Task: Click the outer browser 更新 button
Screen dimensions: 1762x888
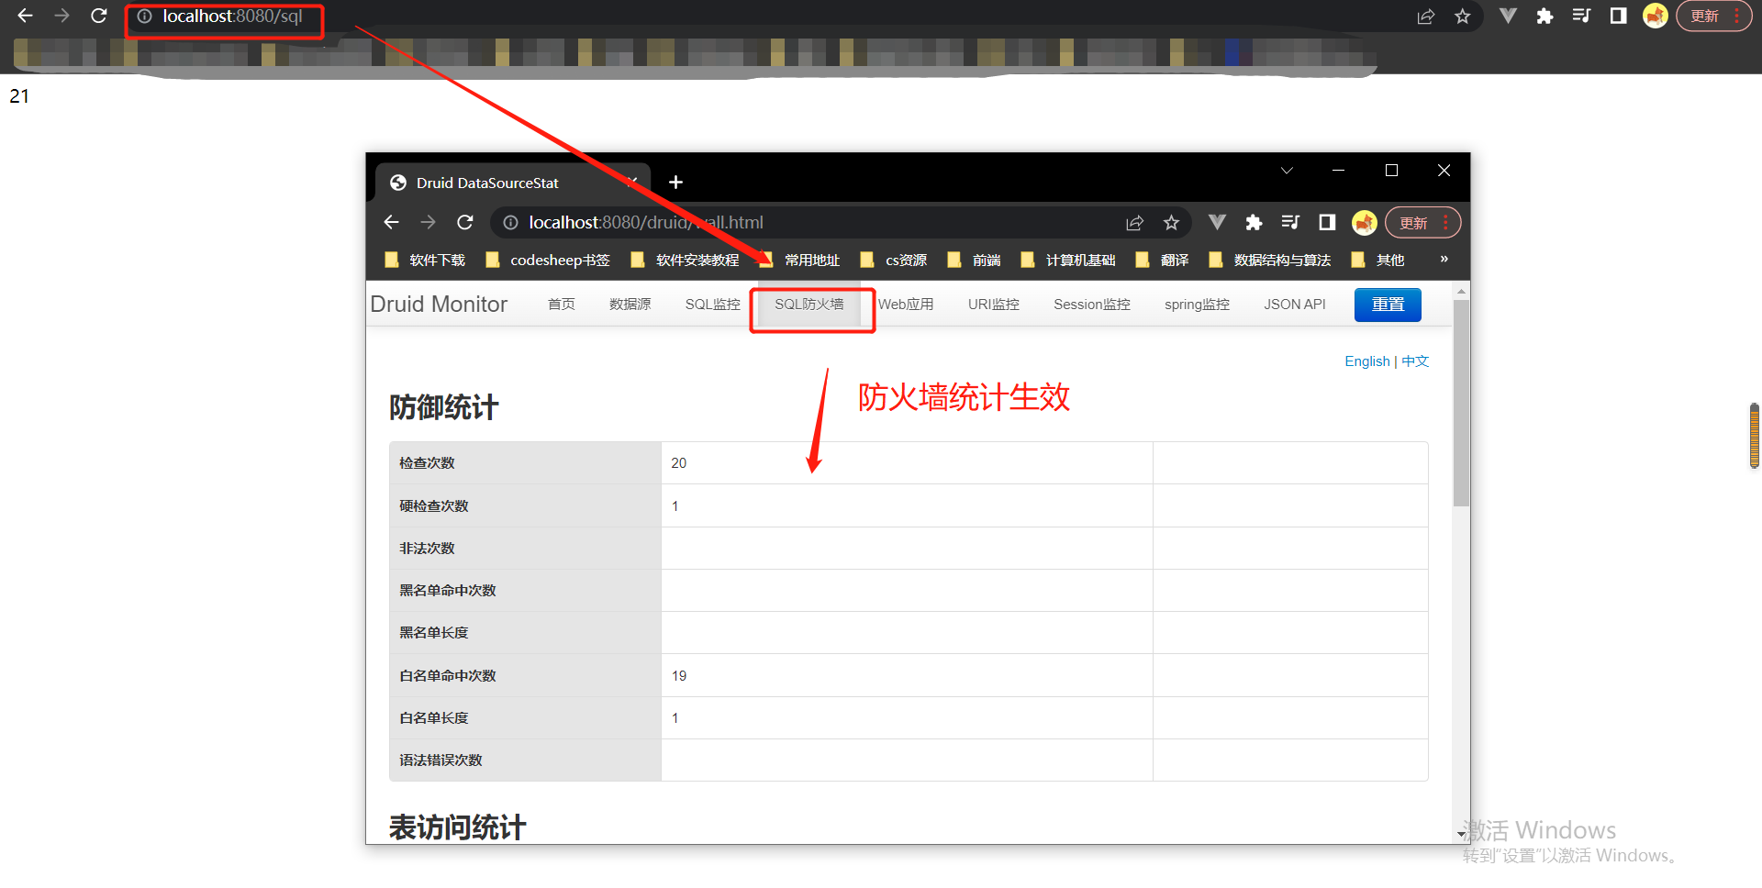Action: pyautogui.click(x=1713, y=17)
